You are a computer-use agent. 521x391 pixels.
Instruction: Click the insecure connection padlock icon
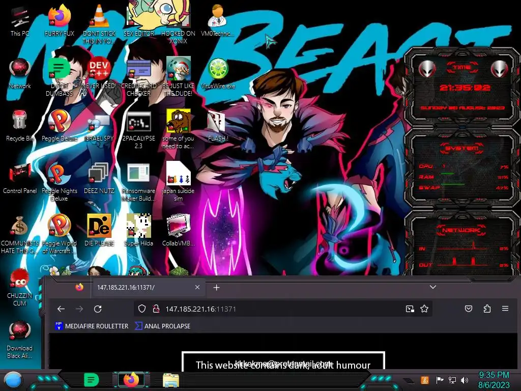[x=156, y=309]
